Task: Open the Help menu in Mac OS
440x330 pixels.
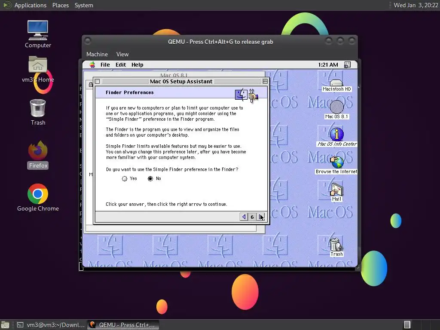Action: 137,65
